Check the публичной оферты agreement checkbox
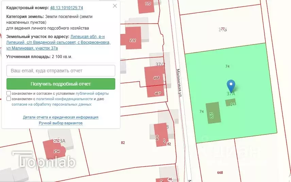Screen dimensions: 291x182 [8, 93]
